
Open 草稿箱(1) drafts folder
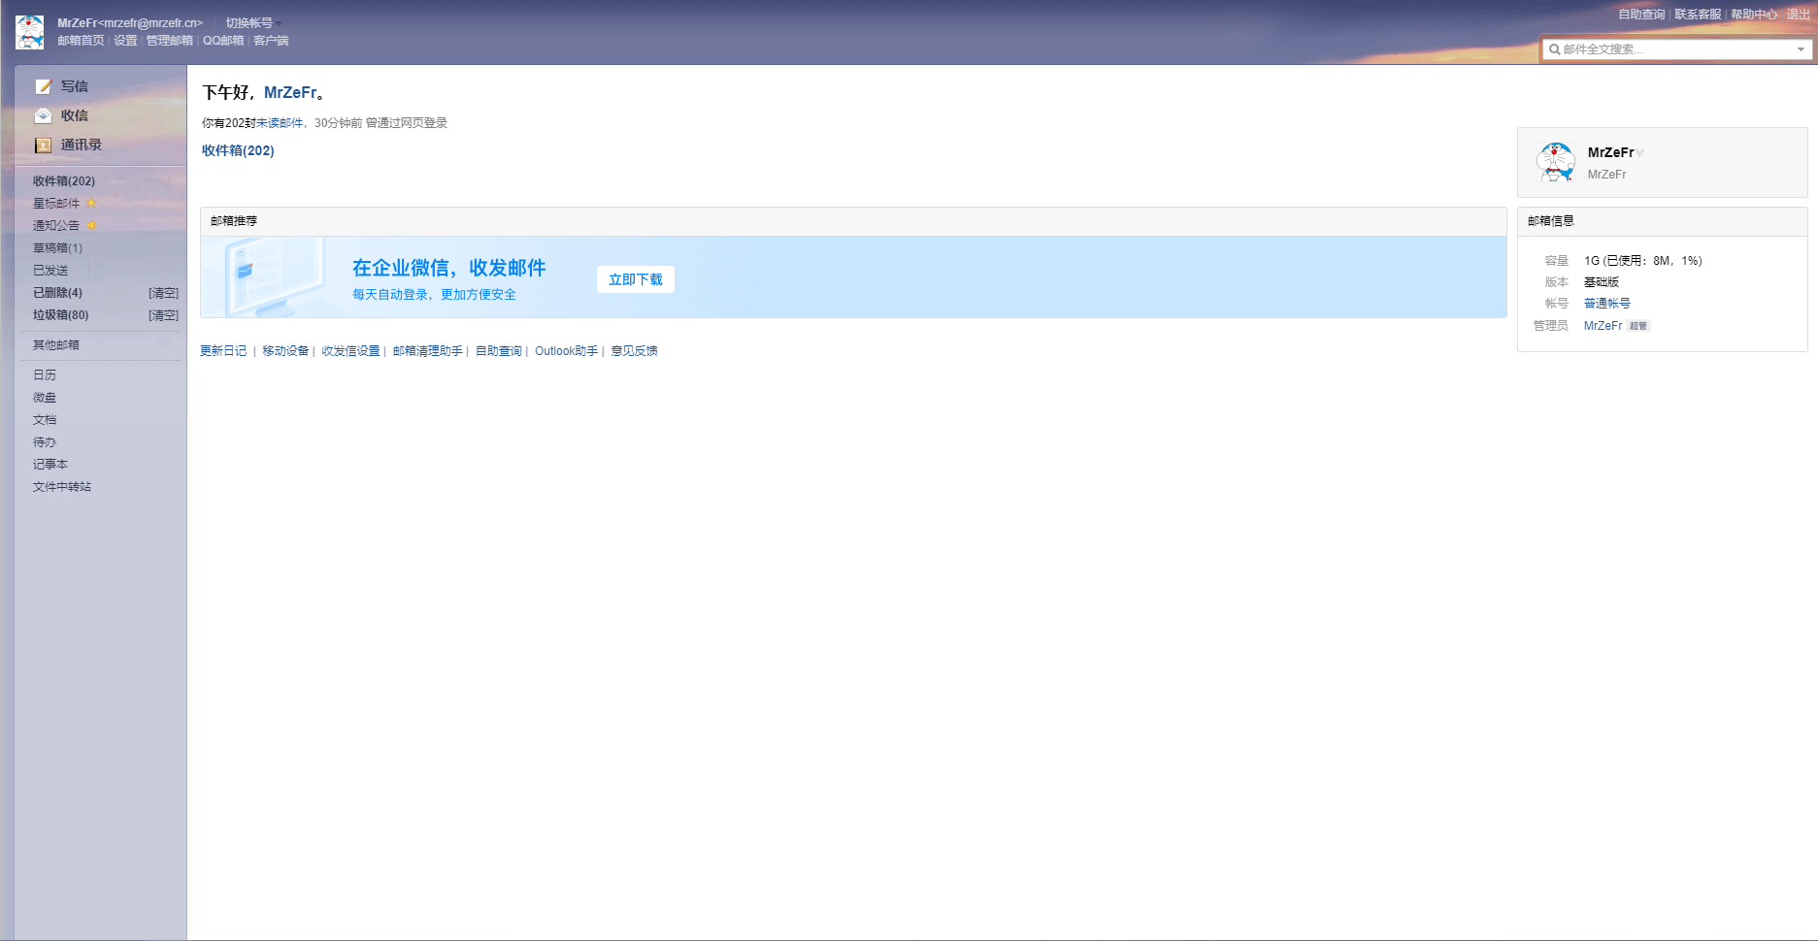(x=58, y=247)
